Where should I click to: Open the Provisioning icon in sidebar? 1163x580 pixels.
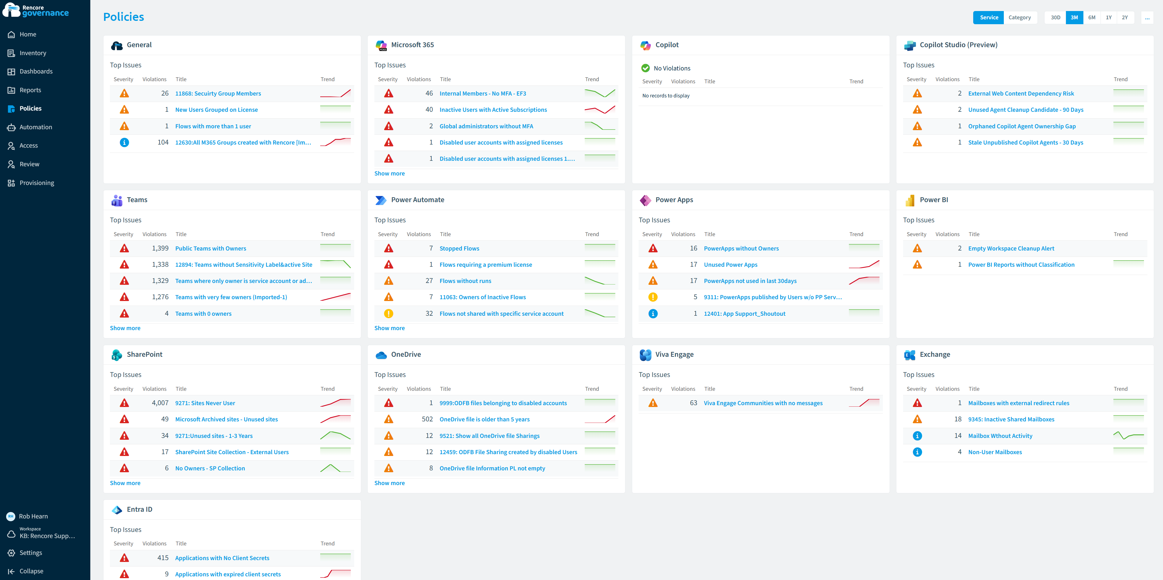(x=11, y=183)
